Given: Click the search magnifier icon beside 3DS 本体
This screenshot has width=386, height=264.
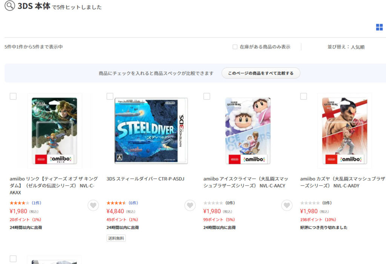Looking at the screenshot, I should point(10,5).
